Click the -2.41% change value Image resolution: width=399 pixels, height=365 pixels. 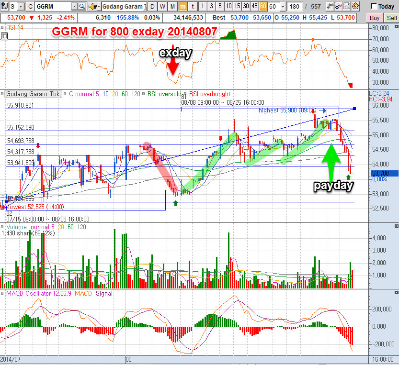tap(66, 18)
